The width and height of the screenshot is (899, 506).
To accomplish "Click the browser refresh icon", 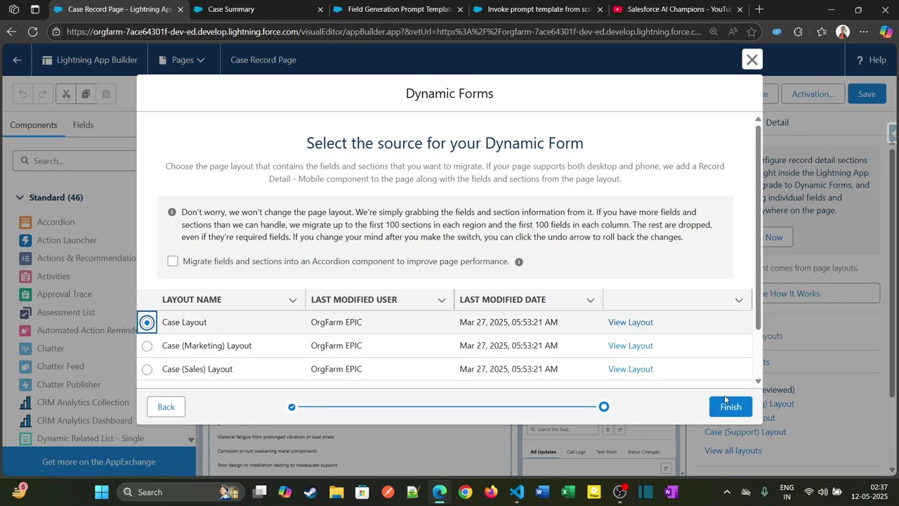I will coord(33,32).
